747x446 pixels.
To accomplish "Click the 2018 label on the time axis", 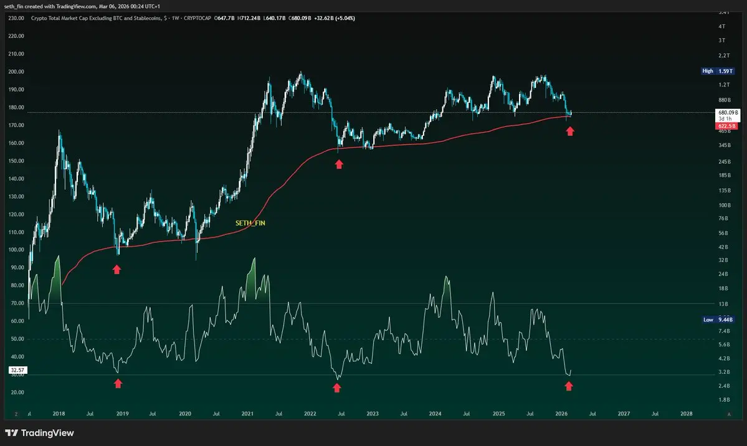I will 59,414.
